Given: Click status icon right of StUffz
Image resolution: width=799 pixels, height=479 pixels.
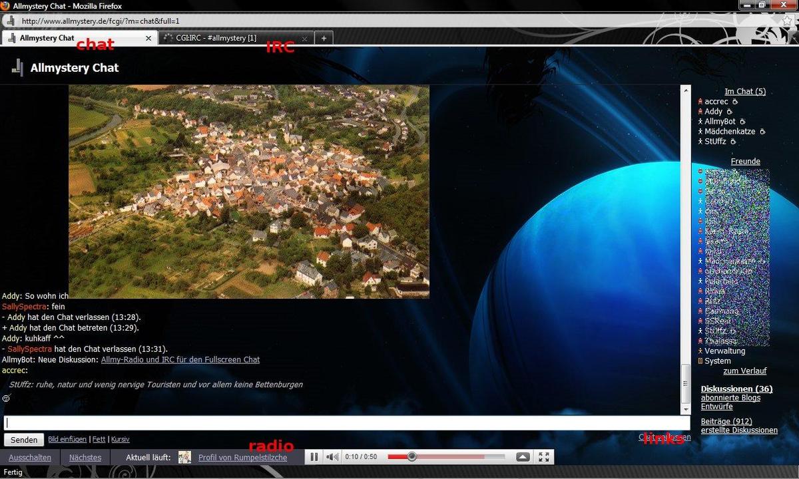Looking at the screenshot, I should [x=732, y=142].
